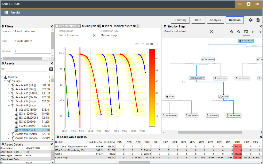Collapse the Montréal tree node
Screen dimensions: 263x164
[2, 77]
